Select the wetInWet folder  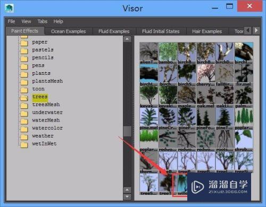tap(44, 144)
